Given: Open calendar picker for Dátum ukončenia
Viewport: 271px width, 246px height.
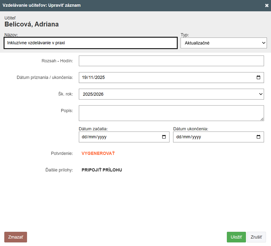Looking at the screenshot, I should (x=258, y=137).
